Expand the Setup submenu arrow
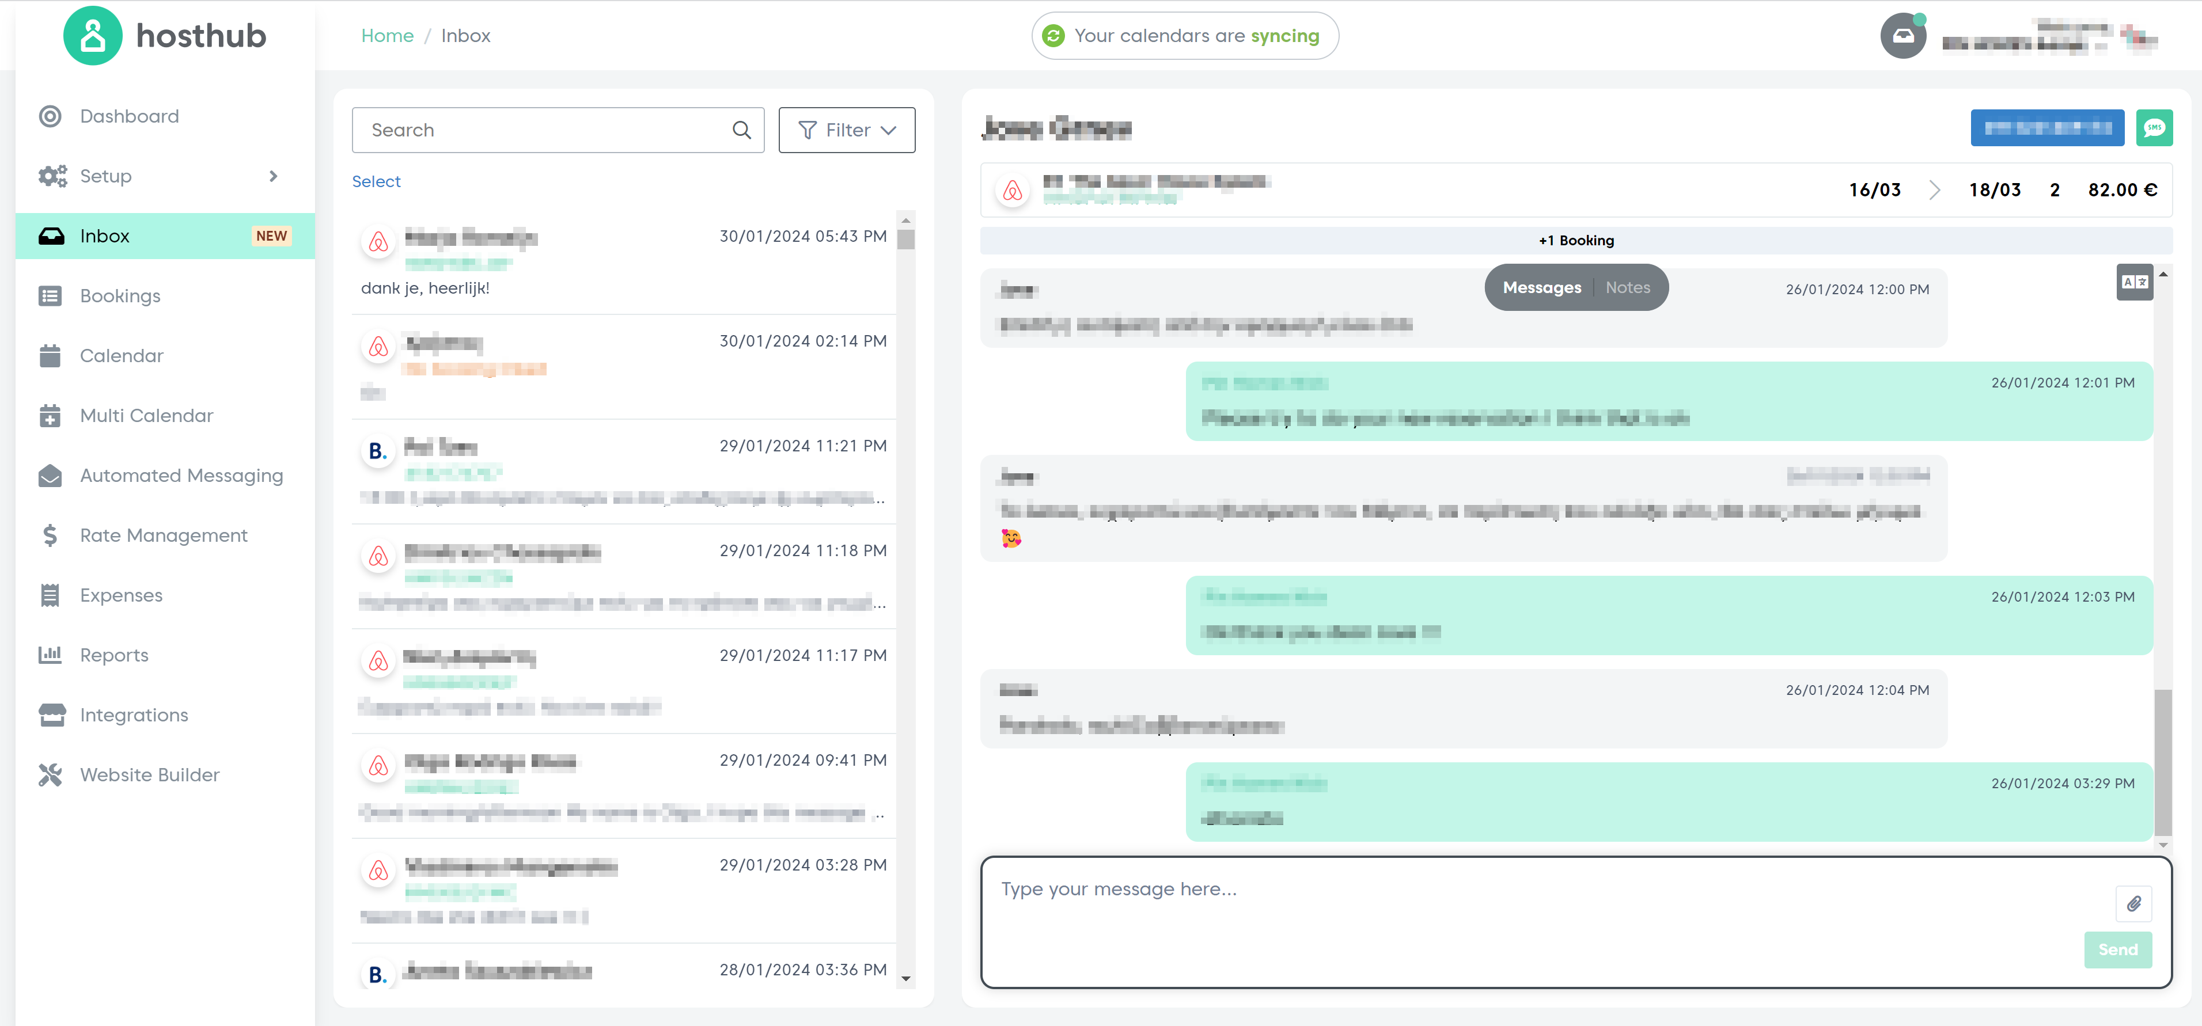This screenshot has height=1026, width=2202. (274, 176)
